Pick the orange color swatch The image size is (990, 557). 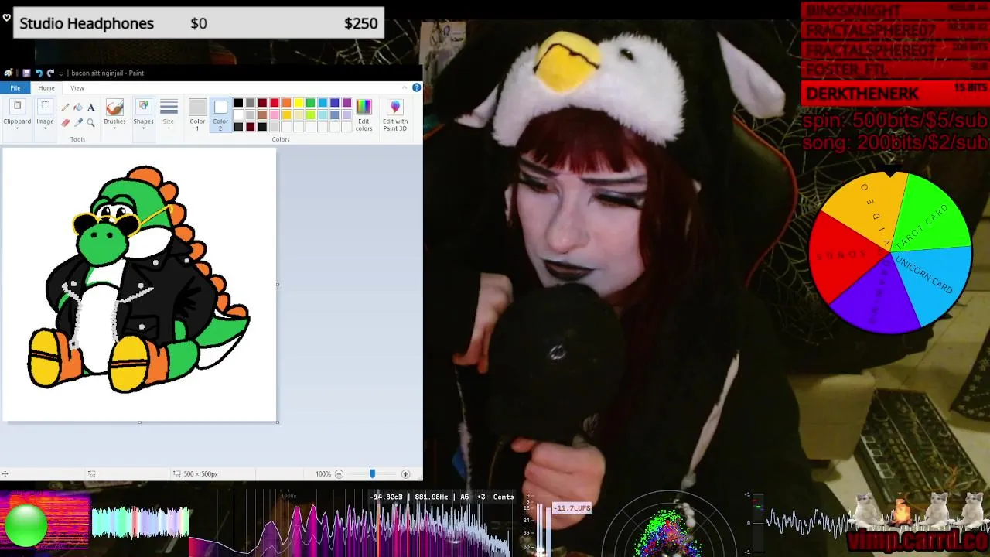click(x=286, y=103)
